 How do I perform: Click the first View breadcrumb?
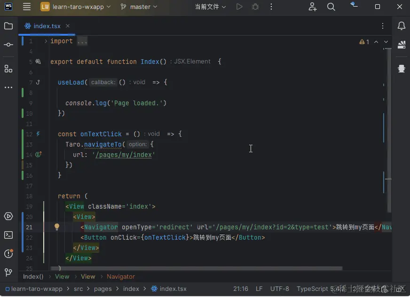coord(62,276)
